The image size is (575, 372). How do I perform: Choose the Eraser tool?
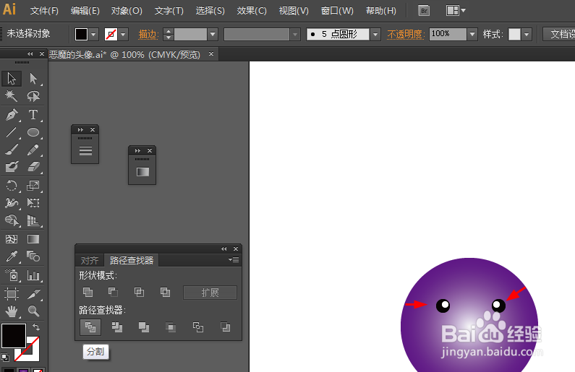tap(33, 167)
